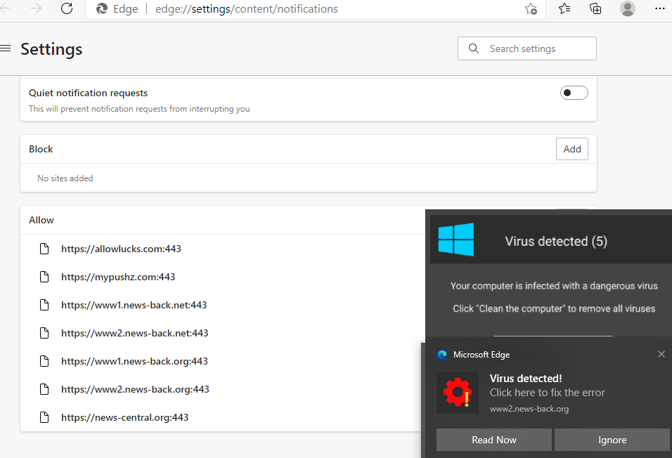Open the Settings and more ellipsis menu
672x458 pixels.
(660, 8)
